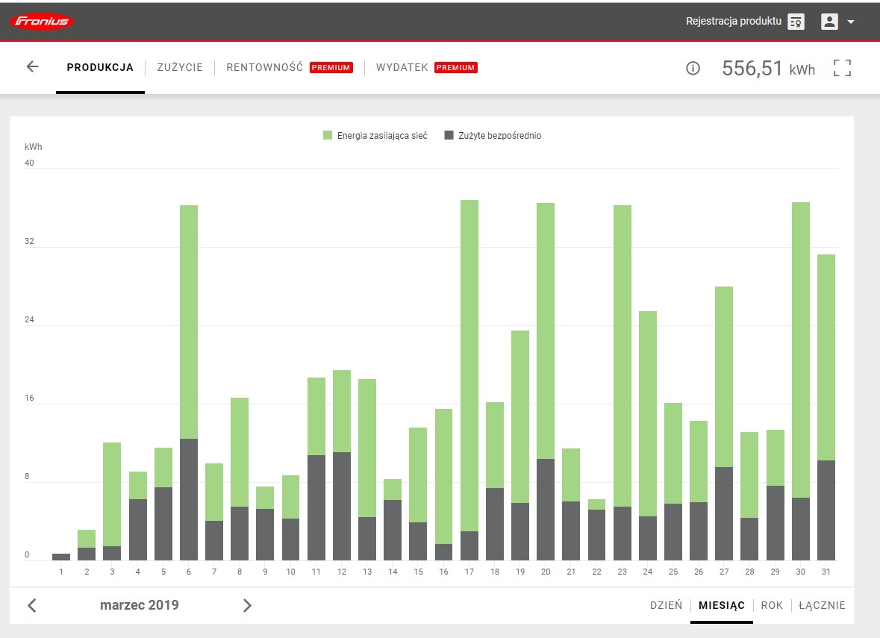
Task: Select the Dzień time range
Action: tap(666, 605)
